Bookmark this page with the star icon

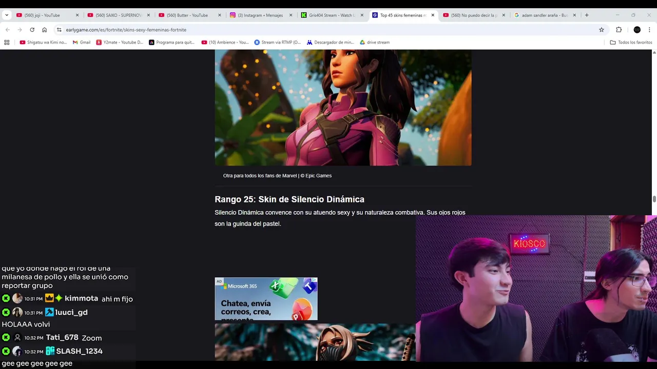coord(602,30)
